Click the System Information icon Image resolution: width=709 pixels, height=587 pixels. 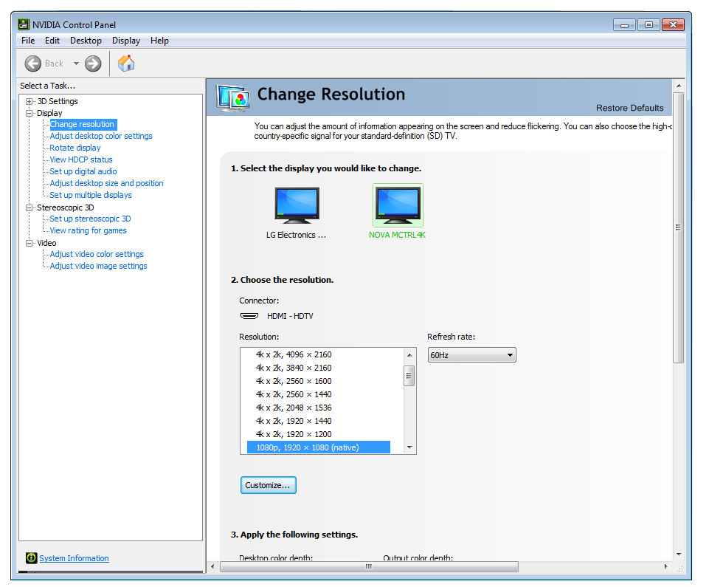pos(31,558)
